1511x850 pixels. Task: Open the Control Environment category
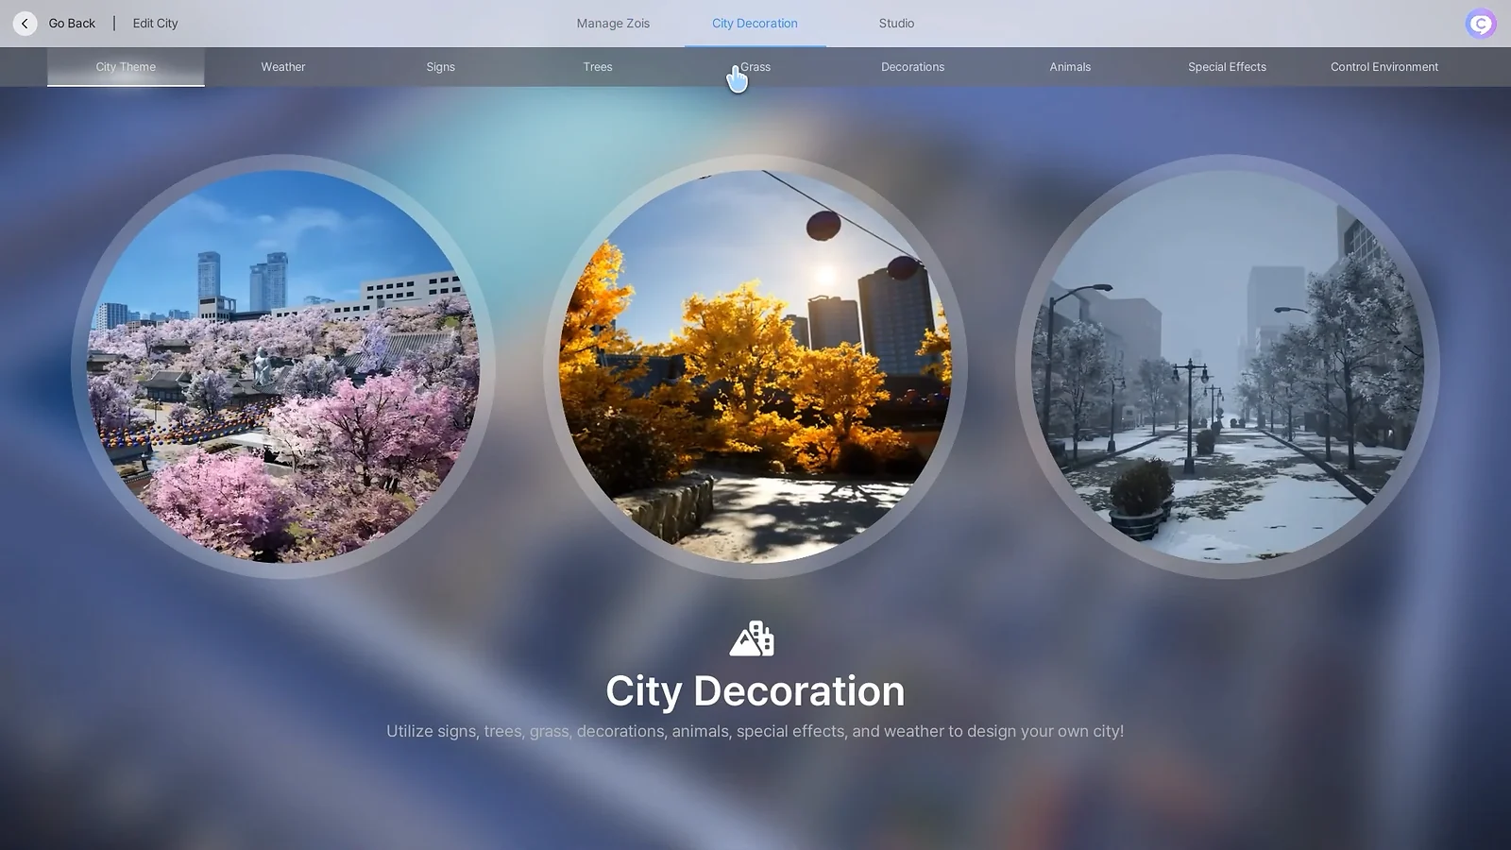(x=1384, y=66)
